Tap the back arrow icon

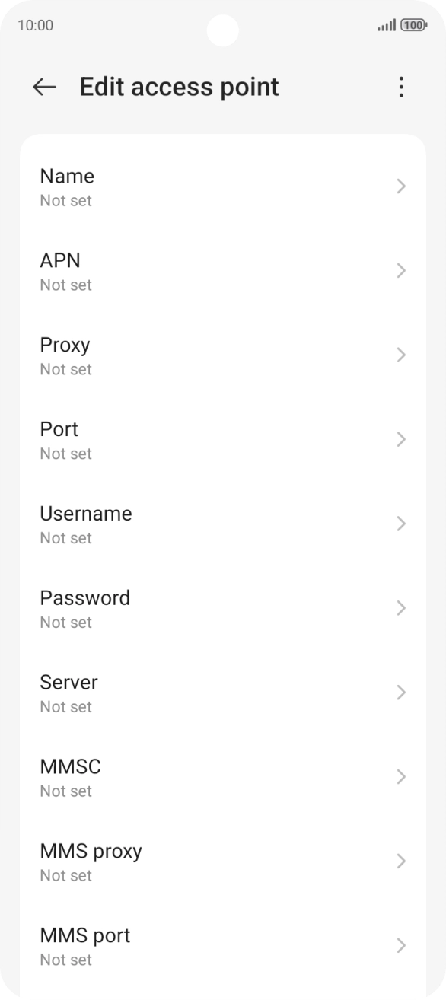pyautogui.click(x=45, y=88)
